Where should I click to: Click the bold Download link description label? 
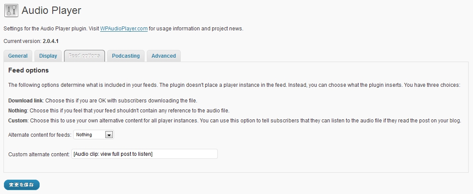pyautogui.click(x=26, y=101)
